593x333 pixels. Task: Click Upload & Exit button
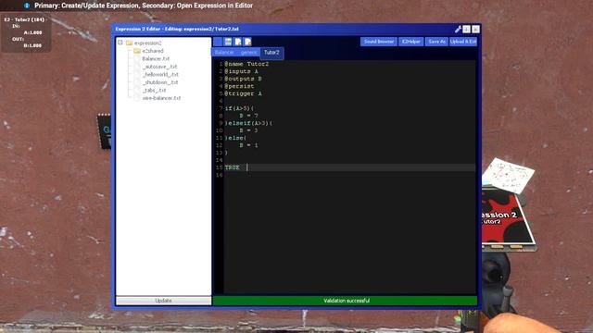tap(463, 42)
